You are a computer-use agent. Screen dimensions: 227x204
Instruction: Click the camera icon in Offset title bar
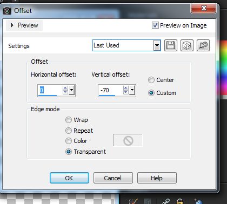(x=7, y=11)
